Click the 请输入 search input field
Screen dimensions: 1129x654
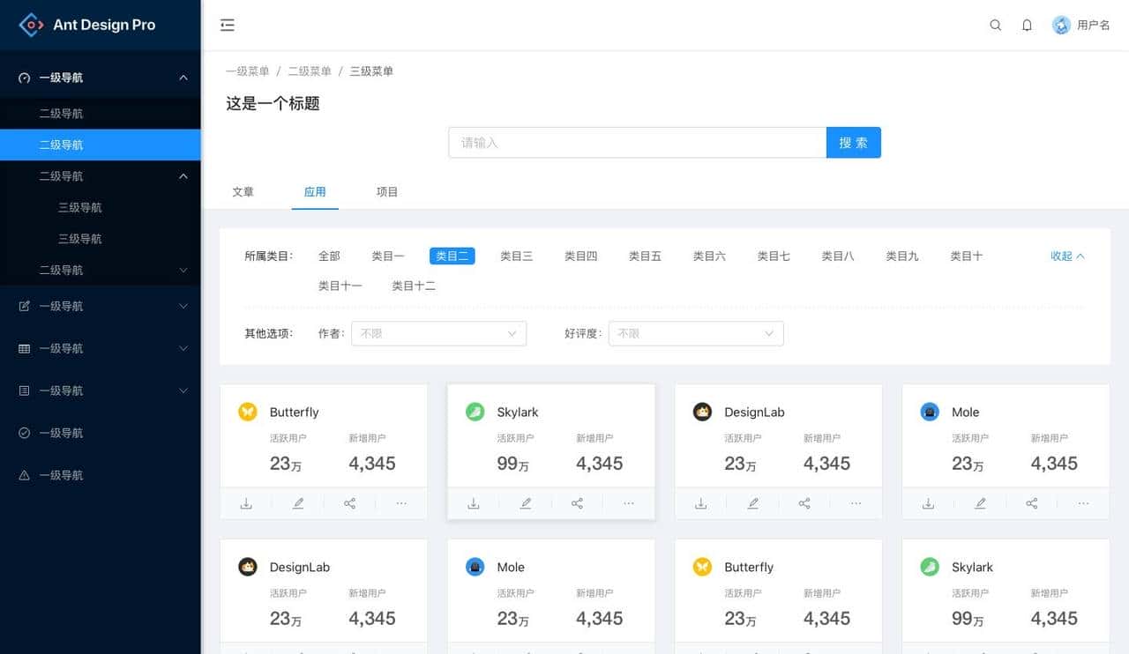click(x=637, y=142)
